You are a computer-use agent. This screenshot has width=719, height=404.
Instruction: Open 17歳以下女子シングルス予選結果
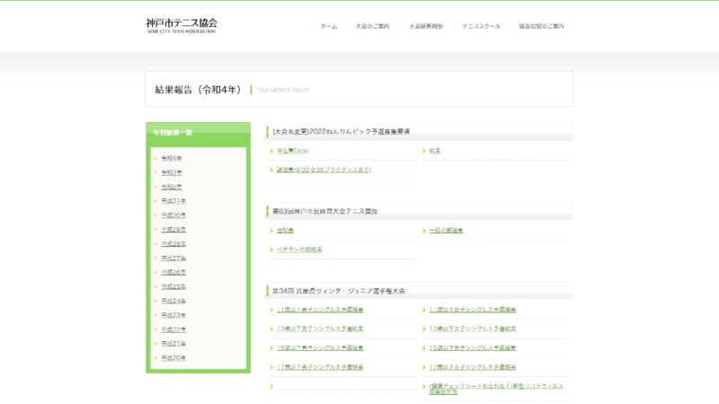473,367
